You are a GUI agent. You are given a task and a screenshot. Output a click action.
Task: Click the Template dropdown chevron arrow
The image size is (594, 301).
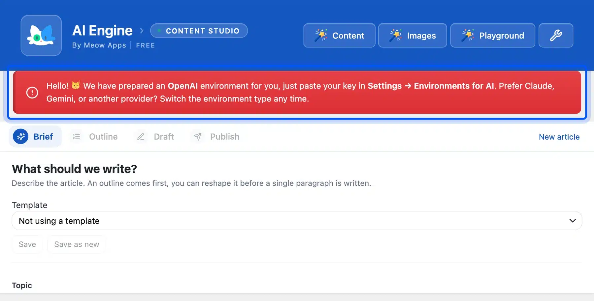coord(573,221)
